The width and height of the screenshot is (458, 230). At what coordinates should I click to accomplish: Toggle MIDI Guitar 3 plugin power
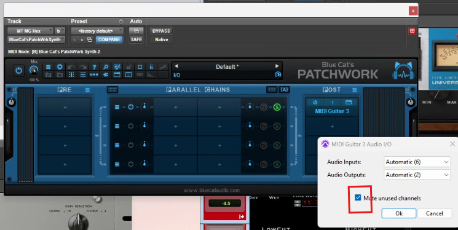(x=315, y=102)
